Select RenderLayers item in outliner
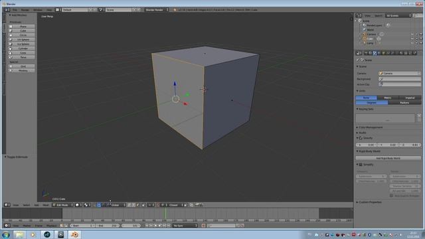Viewport: 425px width, 239px height. click(x=375, y=25)
